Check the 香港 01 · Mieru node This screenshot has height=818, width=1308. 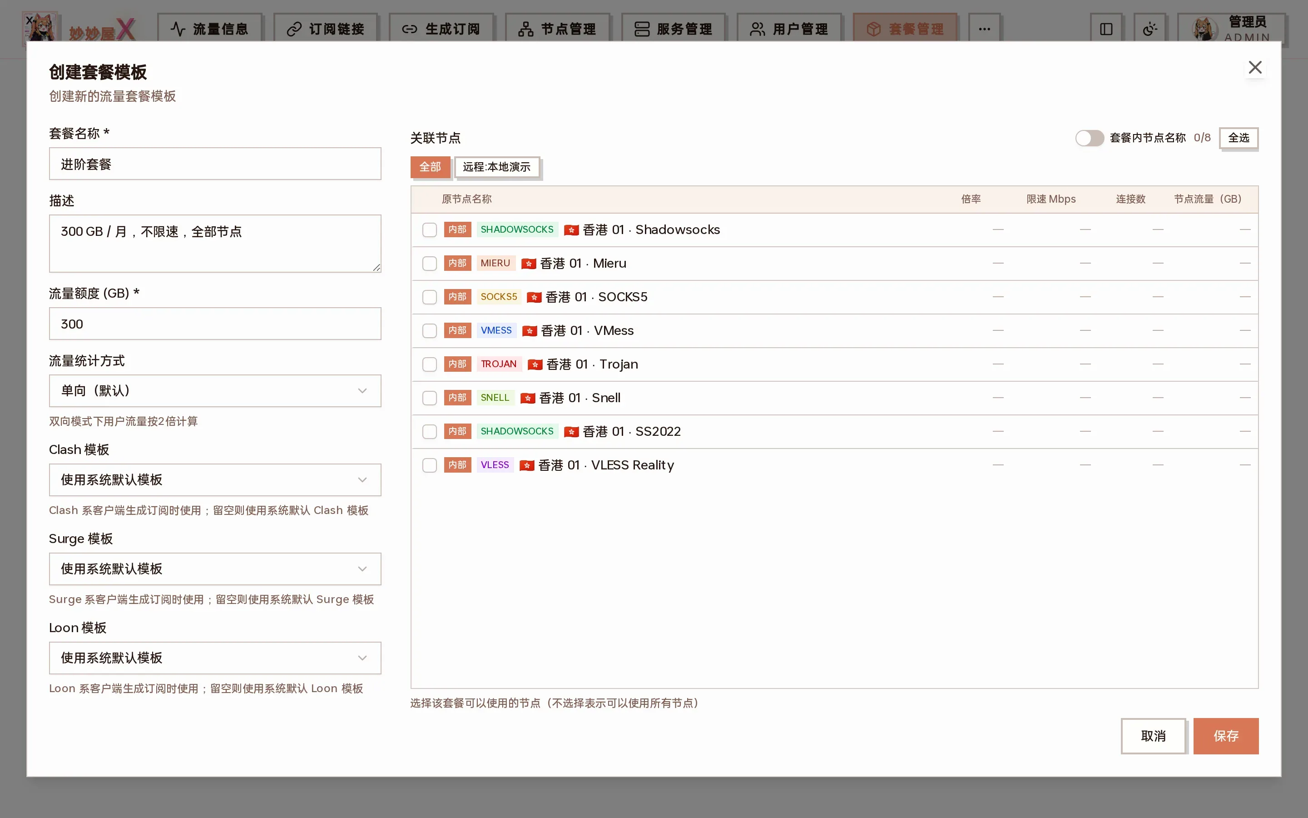(429, 264)
